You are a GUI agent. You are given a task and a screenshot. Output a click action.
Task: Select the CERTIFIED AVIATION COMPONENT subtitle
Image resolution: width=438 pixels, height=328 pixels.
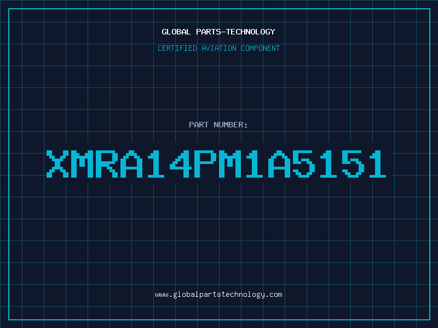pos(218,48)
